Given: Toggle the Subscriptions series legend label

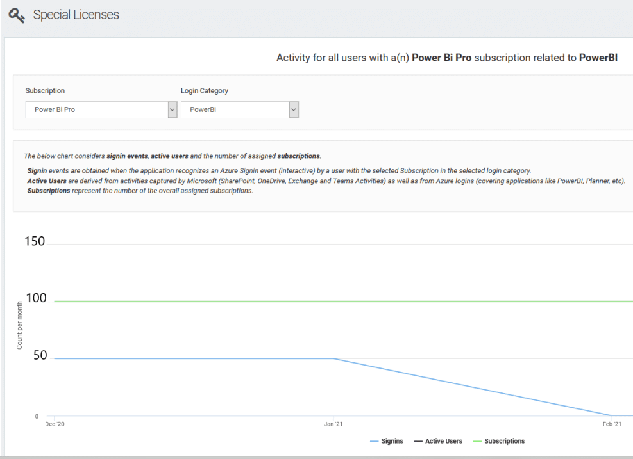Looking at the screenshot, I should coord(504,441).
